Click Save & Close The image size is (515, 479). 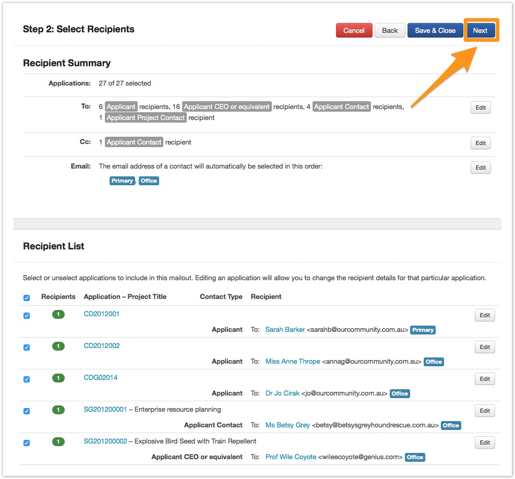tap(435, 30)
